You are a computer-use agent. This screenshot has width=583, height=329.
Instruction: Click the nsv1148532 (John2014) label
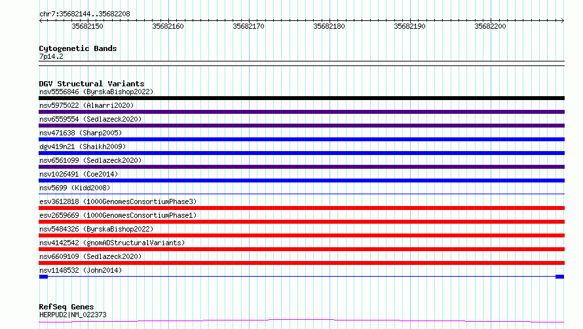point(81,270)
